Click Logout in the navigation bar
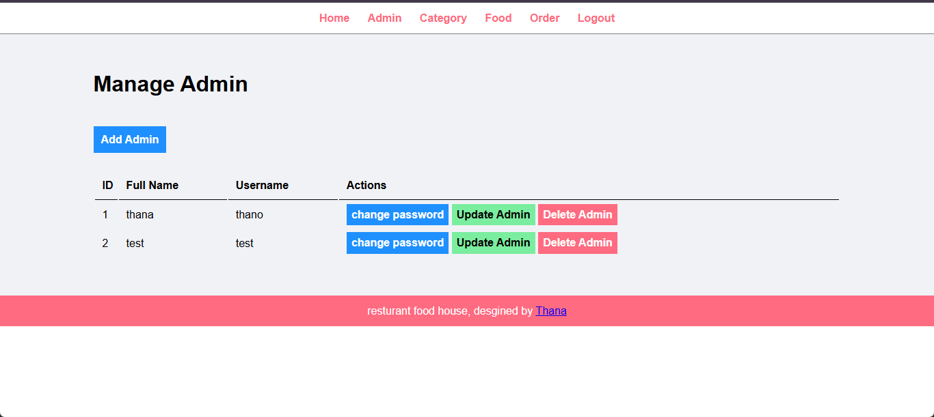934x417 pixels. (596, 18)
